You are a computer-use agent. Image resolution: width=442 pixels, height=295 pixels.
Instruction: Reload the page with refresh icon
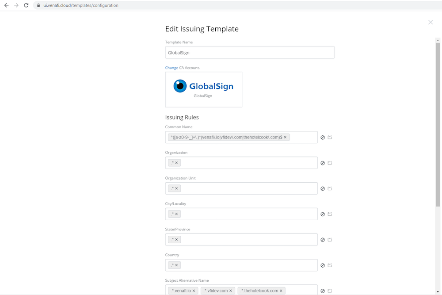click(26, 5)
